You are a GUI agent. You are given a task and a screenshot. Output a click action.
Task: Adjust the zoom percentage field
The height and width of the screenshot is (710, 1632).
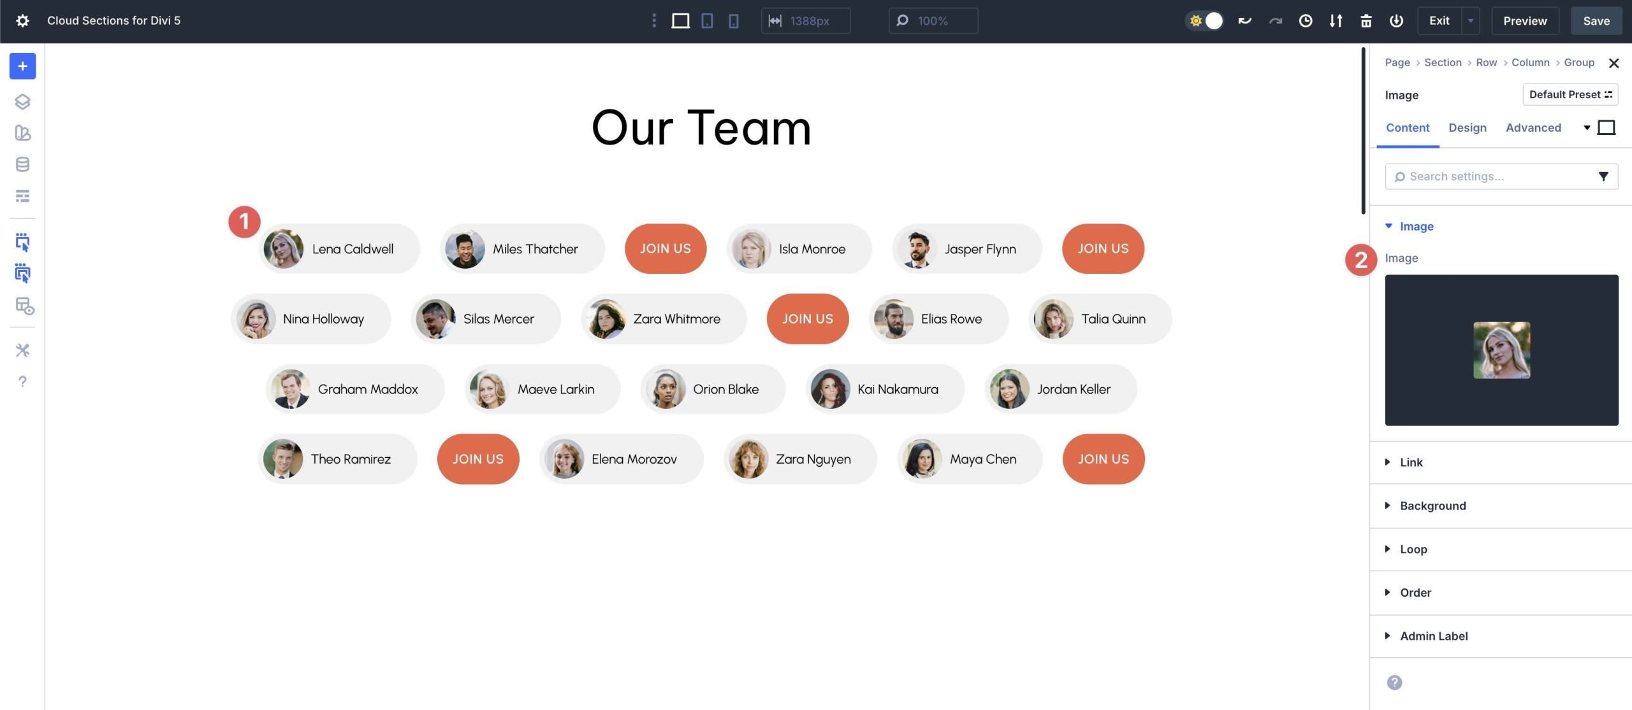click(x=933, y=20)
